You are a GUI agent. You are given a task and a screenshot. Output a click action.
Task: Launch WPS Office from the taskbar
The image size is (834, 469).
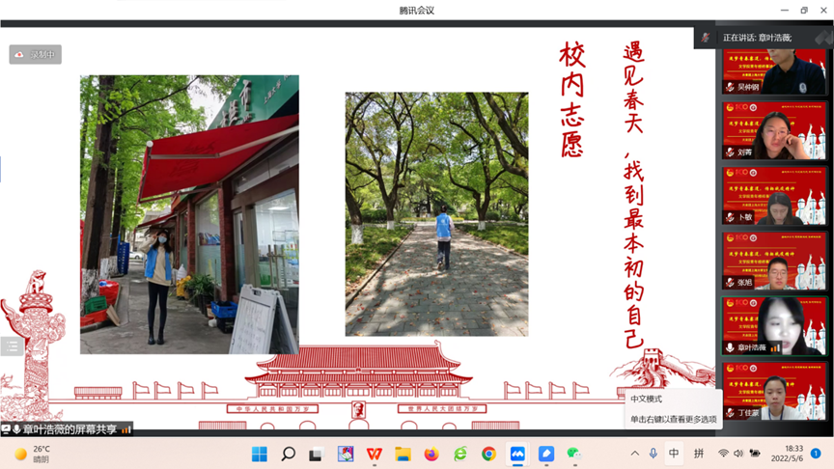click(374, 454)
